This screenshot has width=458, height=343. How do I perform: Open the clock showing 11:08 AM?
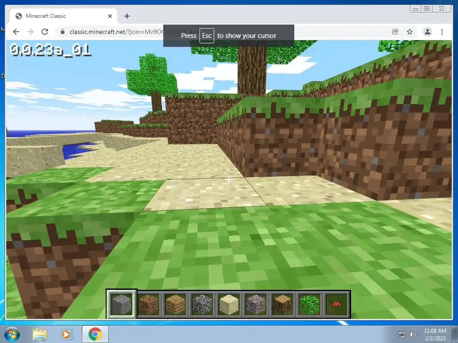(x=435, y=335)
